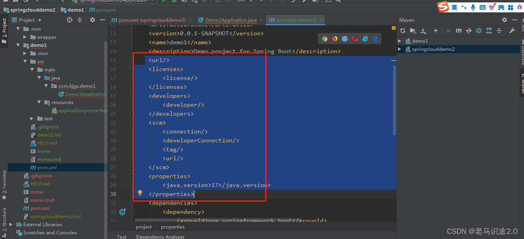Open Maven panel gear options

click(505, 20)
